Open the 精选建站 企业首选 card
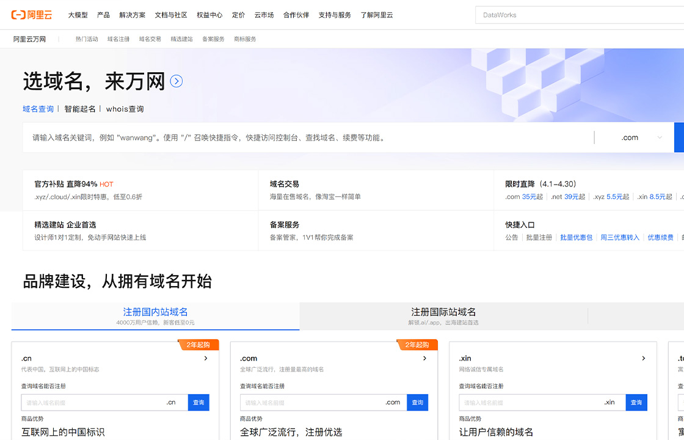The image size is (684, 440). tap(140, 231)
